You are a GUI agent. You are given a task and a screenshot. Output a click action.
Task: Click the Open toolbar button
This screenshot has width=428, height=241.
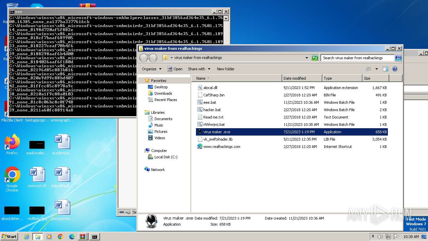coord(175,69)
